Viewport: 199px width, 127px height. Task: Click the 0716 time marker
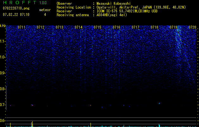click(116, 27)
